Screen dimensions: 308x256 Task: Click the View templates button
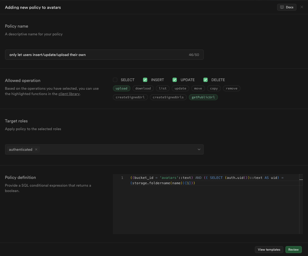click(x=269, y=249)
